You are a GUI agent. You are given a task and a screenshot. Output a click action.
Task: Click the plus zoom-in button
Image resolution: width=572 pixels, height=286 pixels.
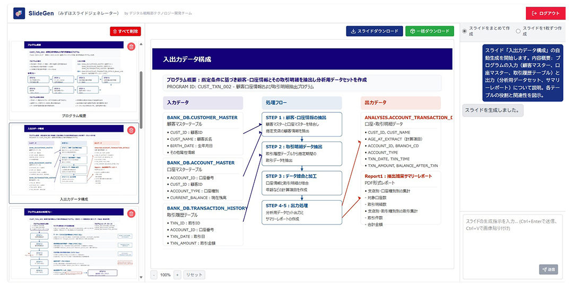(x=177, y=275)
